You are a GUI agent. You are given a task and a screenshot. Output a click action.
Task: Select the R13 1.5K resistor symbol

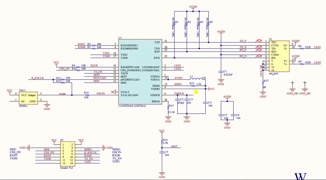tap(192, 86)
